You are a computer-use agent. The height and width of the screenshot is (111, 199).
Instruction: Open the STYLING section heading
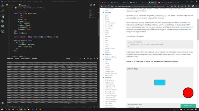(x=108, y=59)
